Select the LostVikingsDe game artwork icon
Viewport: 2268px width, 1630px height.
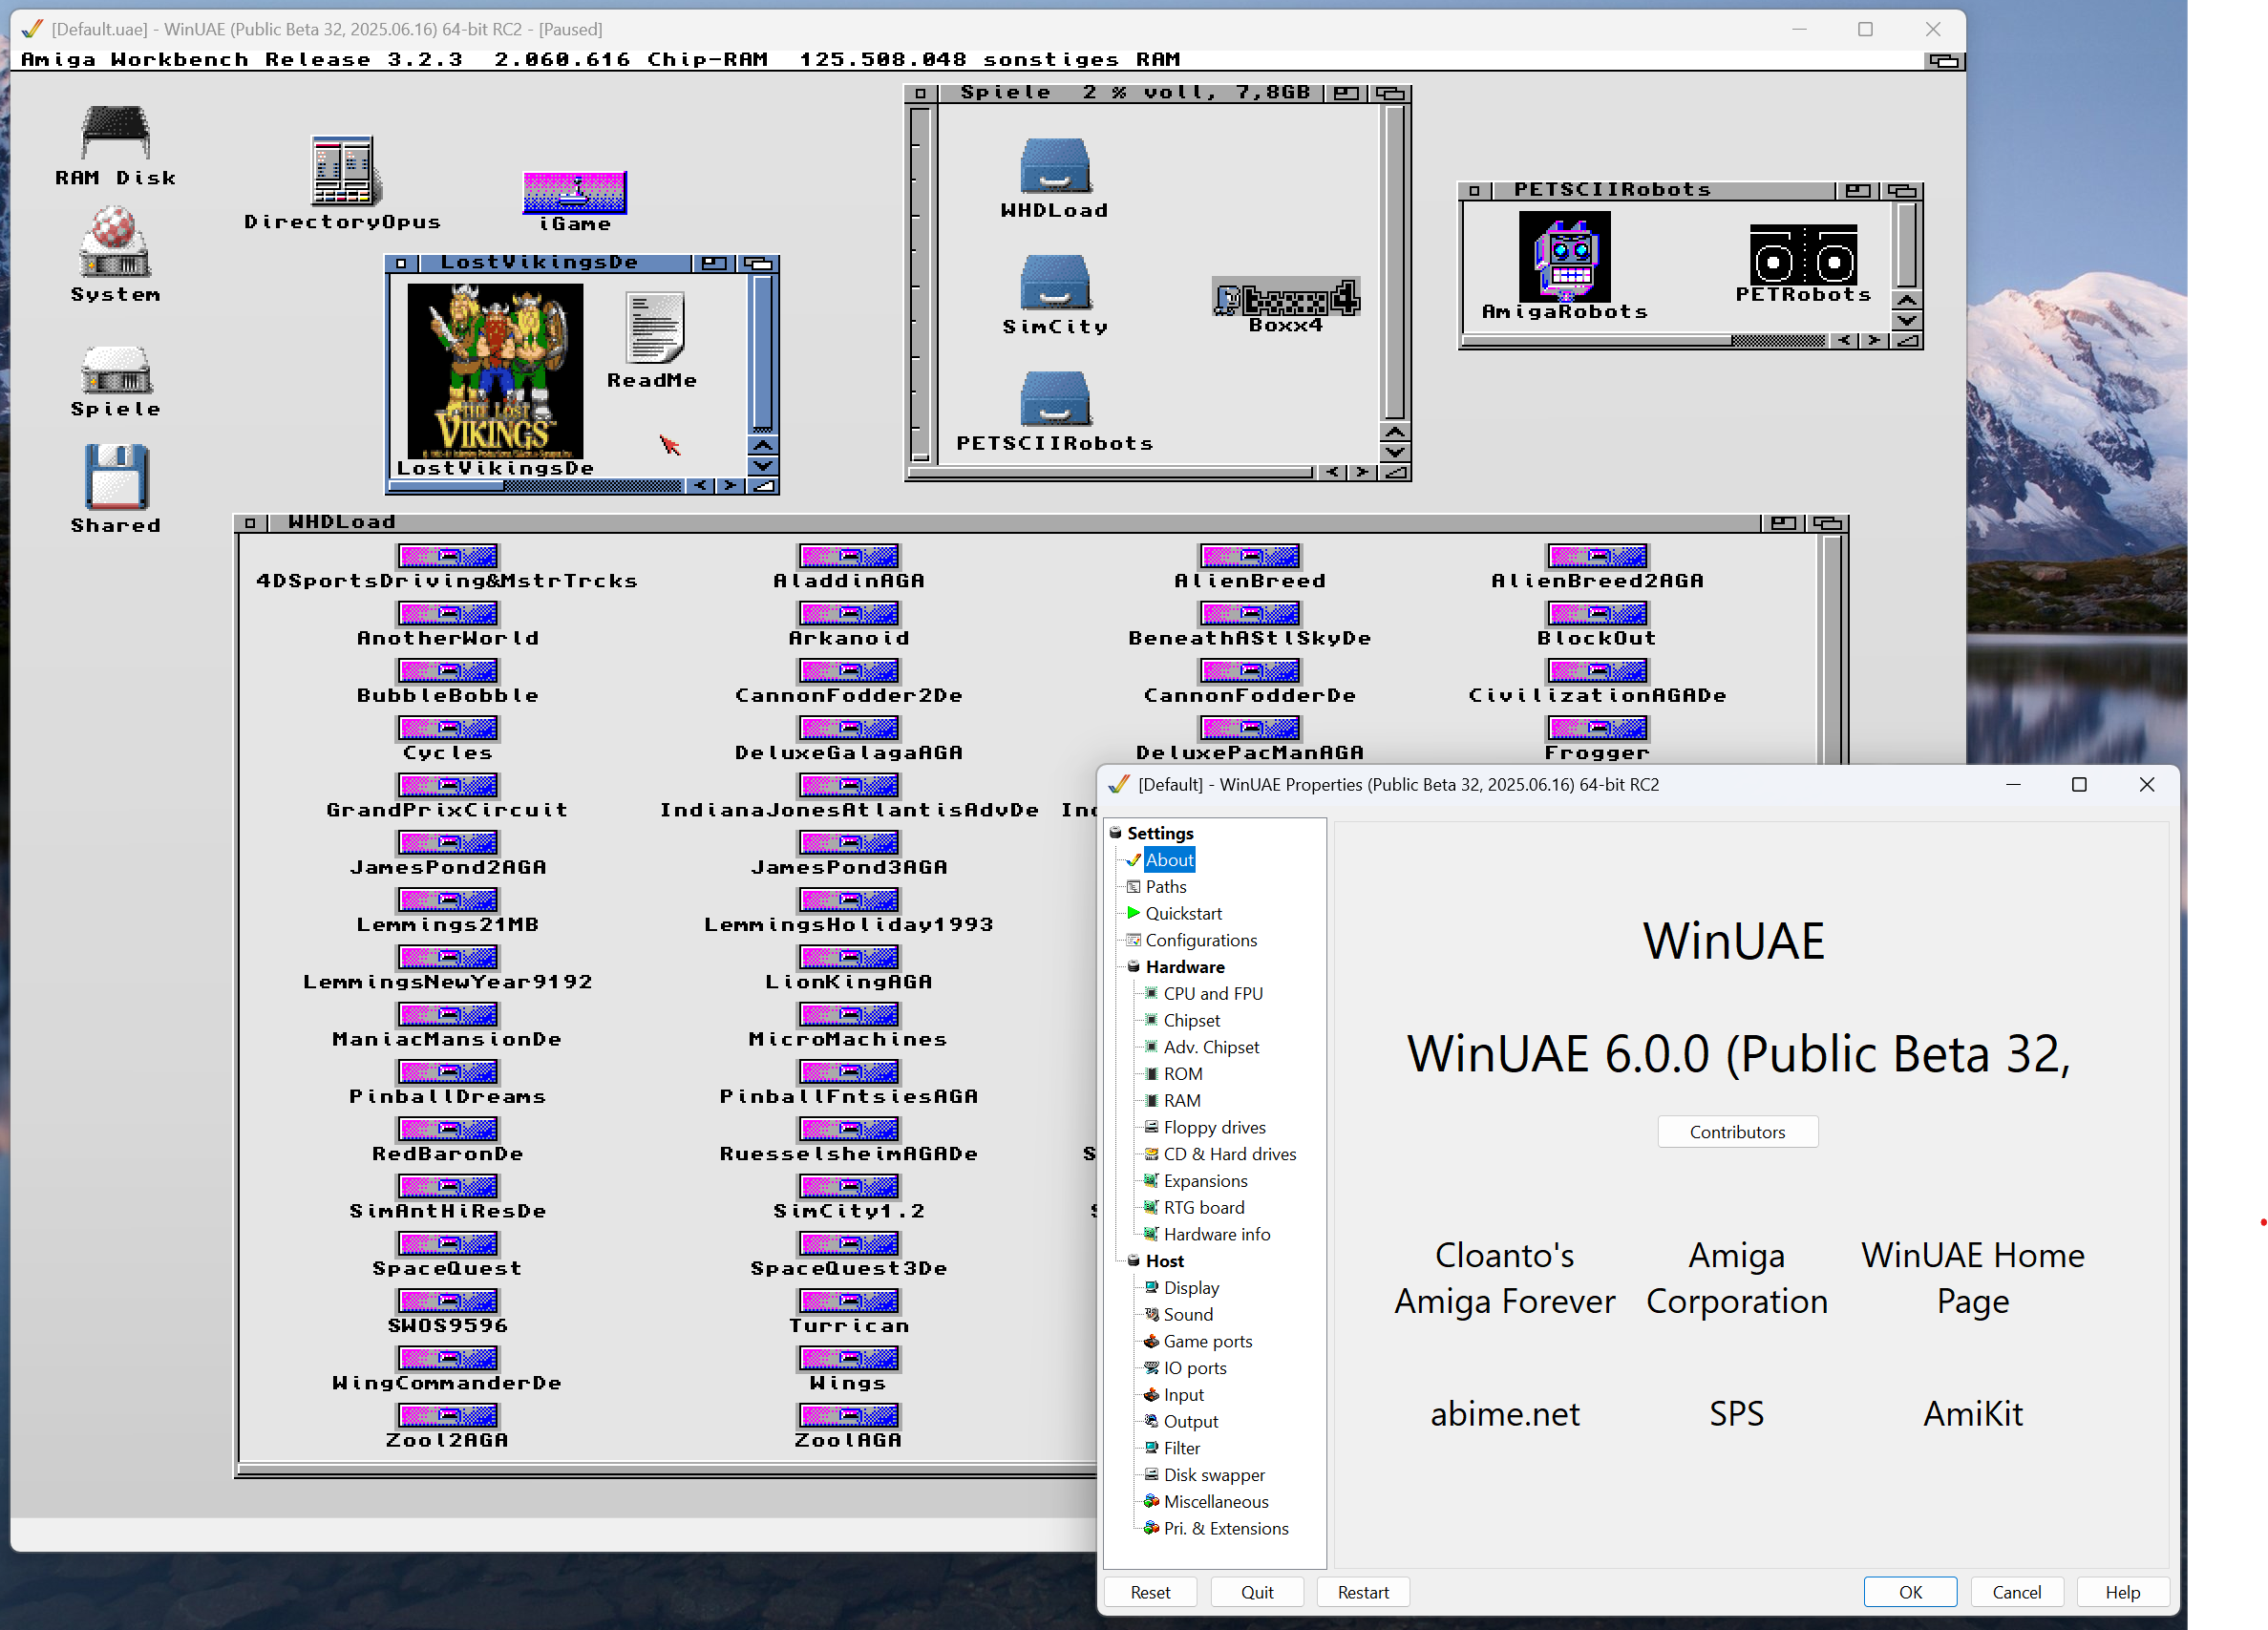tap(495, 371)
